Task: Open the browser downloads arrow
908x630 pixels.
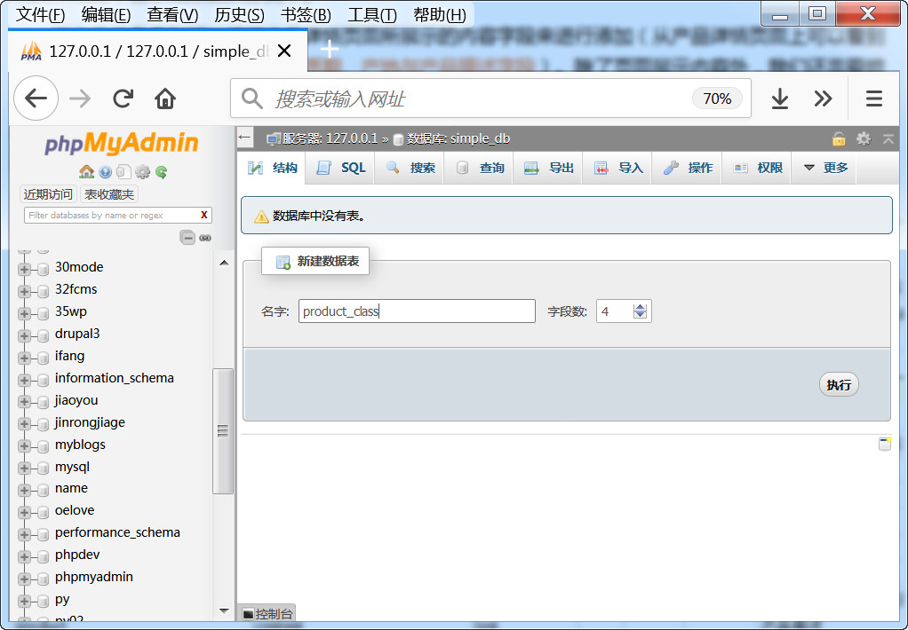Action: click(780, 98)
